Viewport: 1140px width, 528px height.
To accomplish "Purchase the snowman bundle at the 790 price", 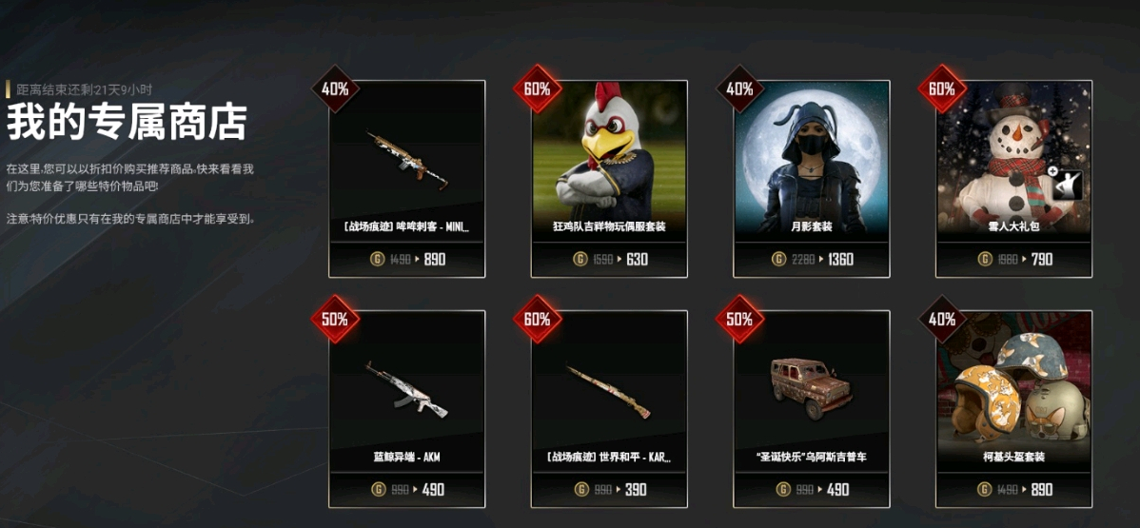I will [x=1013, y=259].
